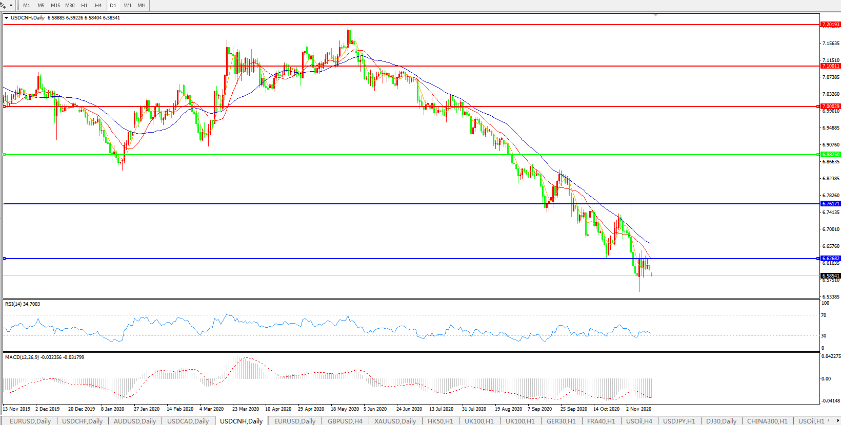Open the CHINA300,H1 chart tab
Viewport: 841px width, 425px height.
tap(767, 421)
